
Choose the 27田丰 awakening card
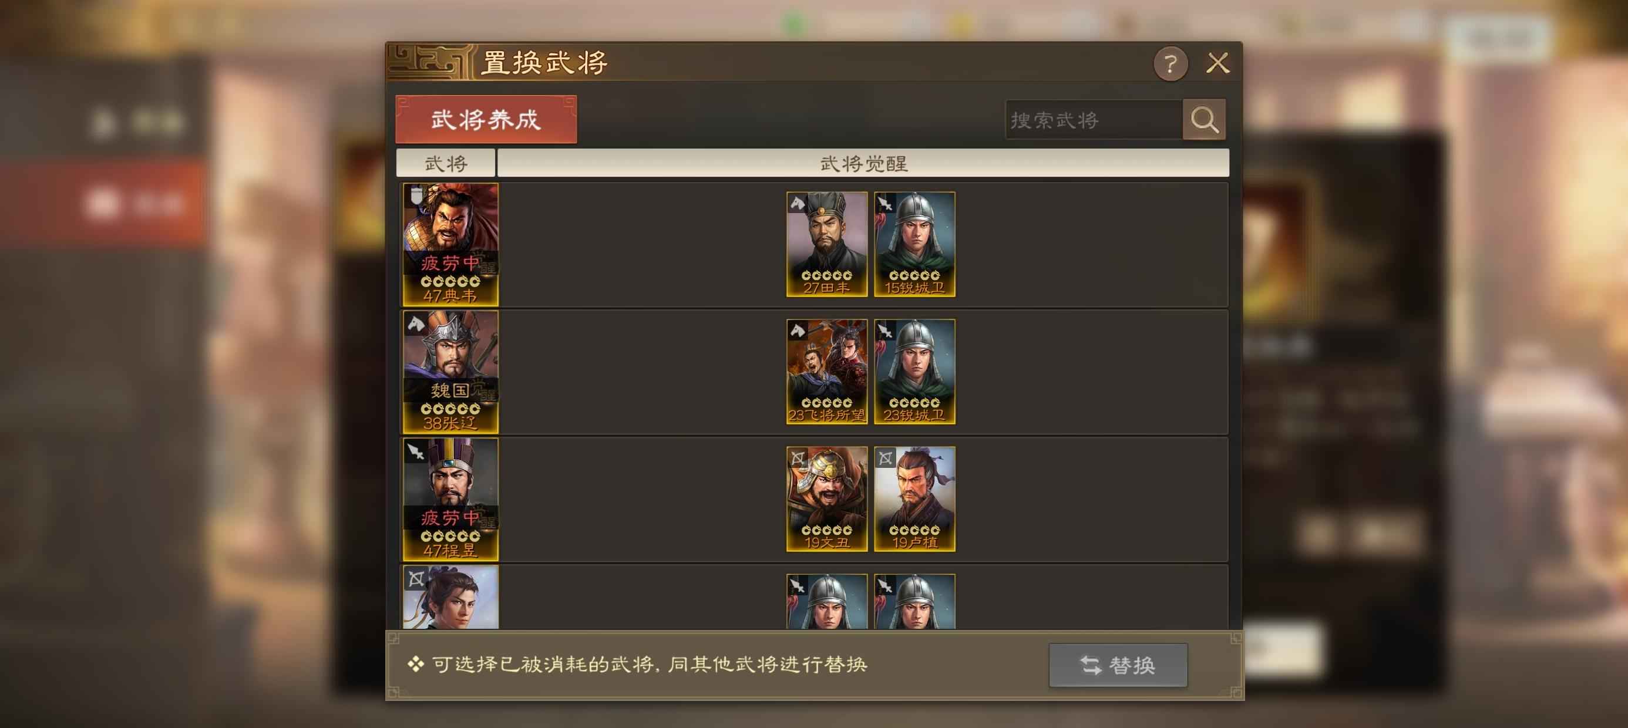pyautogui.click(x=827, y=245)
